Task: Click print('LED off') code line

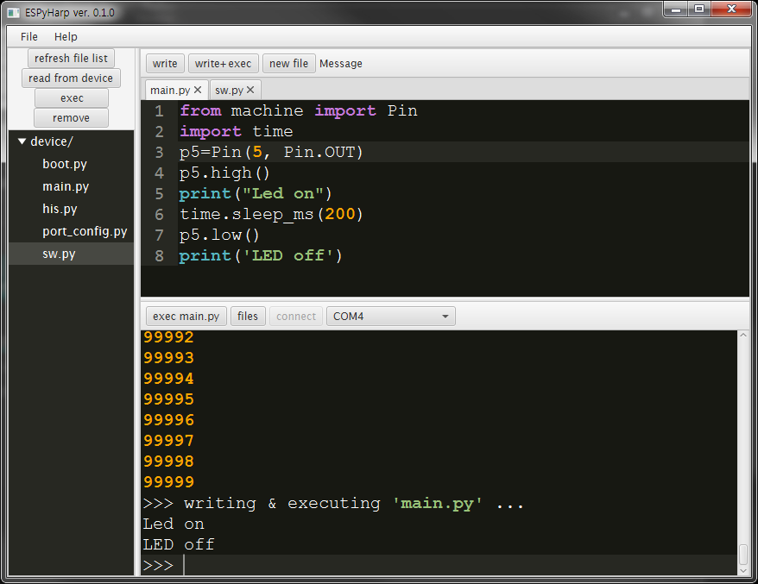Action: (261, 255)
